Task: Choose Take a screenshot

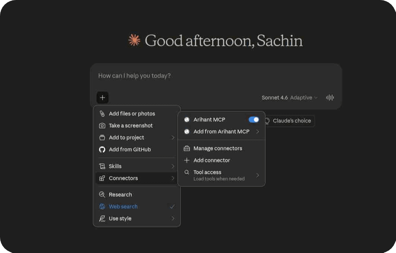Action: [136, 126]
